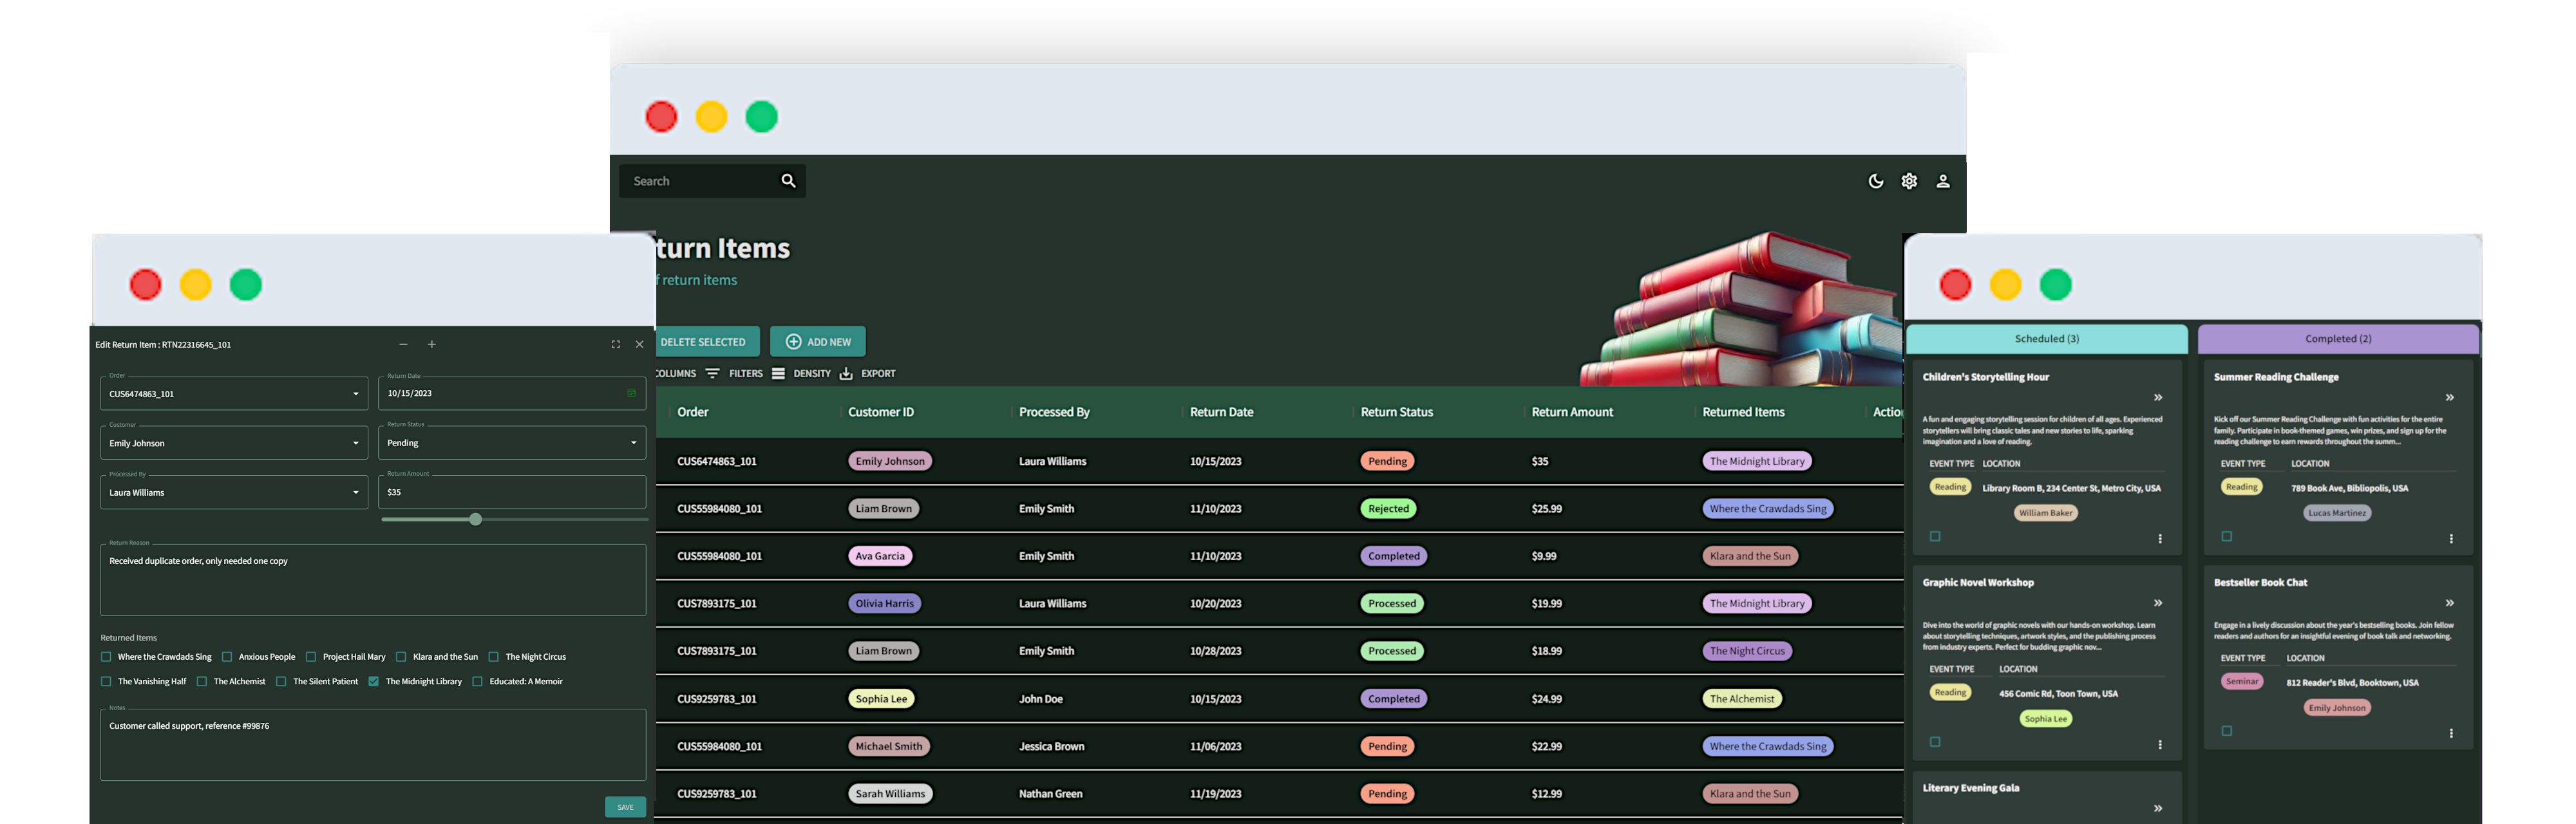The image size is (2576, 824).
Task: Open the Order dropdown CUS6474863_101
Action: 234,394
